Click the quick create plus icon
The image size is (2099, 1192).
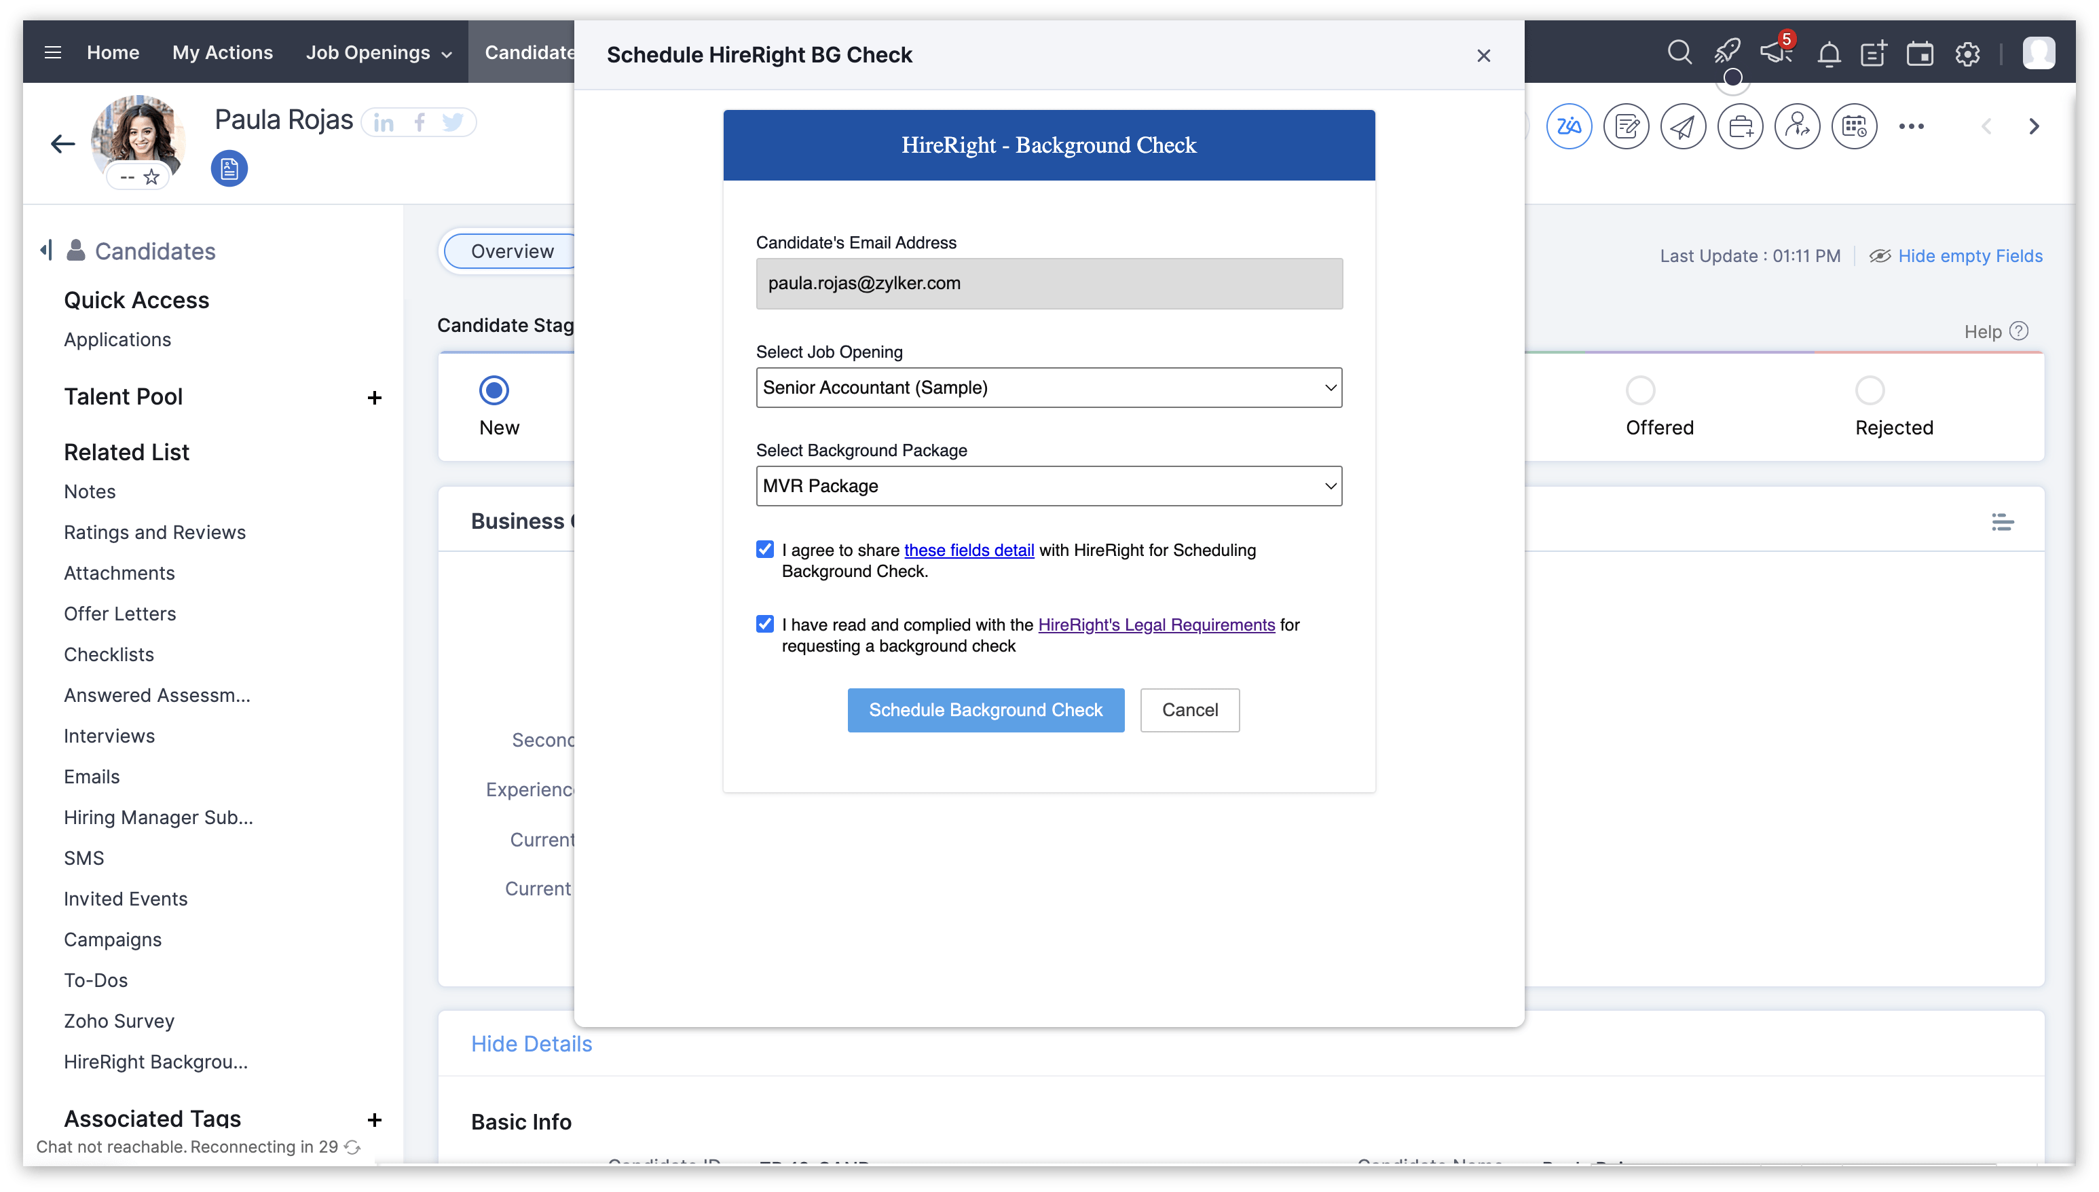pyautogui.click(x=1874, y=53)
